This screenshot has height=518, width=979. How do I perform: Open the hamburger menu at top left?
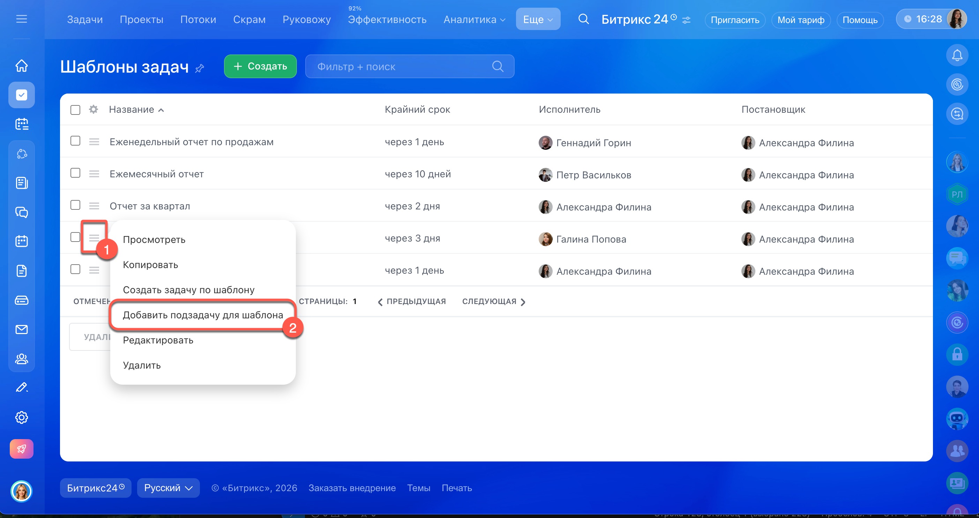(22, 19)
